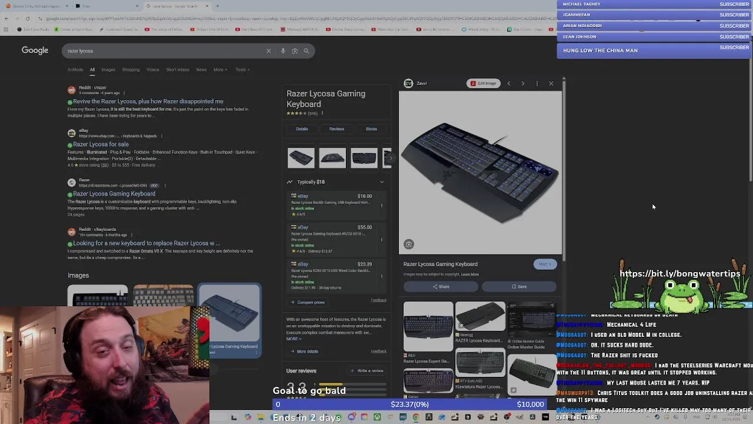
Task: Open the product Reviews tab
Action: tap(336, 129)
